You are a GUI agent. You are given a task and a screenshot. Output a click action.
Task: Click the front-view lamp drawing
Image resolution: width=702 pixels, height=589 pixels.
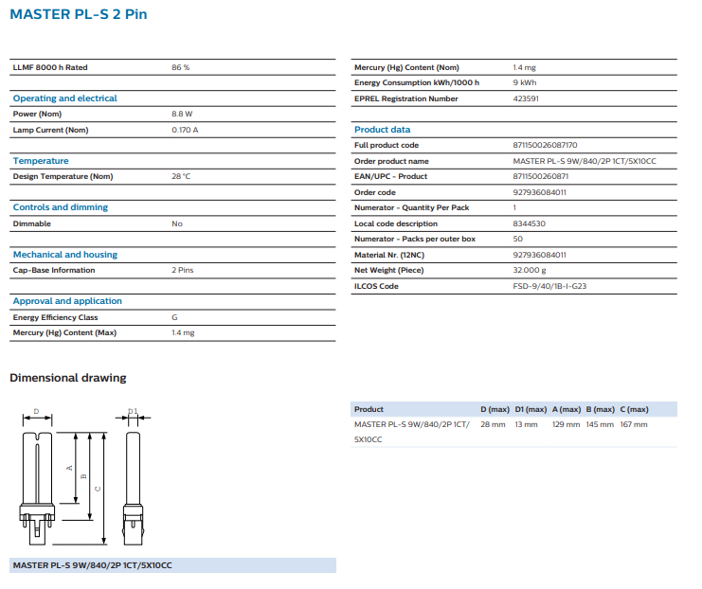37,489
